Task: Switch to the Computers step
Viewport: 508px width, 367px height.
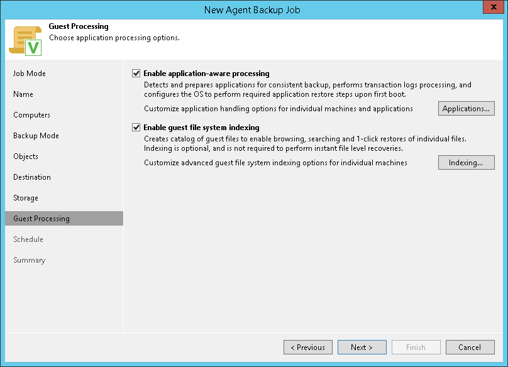Action: [x=31, y=115]
